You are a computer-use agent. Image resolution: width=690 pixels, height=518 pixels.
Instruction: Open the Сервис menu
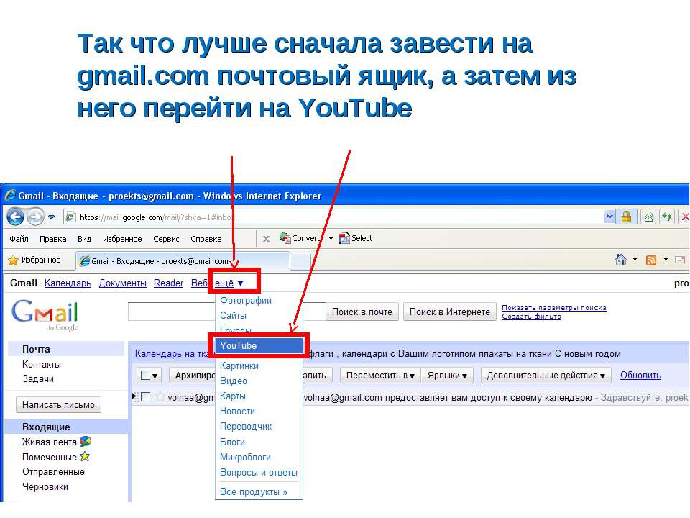click(x=166, y=239)
